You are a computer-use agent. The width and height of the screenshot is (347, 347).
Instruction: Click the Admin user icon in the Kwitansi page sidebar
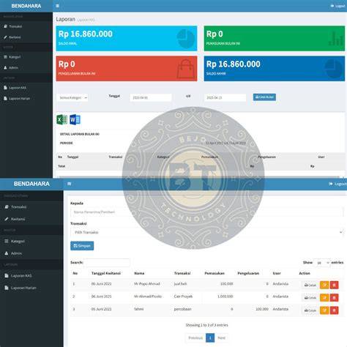pyautogui.click(x=7, y=253)
